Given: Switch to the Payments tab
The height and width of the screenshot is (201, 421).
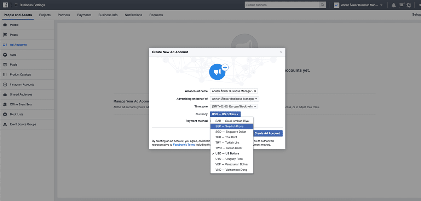Looking at the screenshot, I should click(84, 15).
